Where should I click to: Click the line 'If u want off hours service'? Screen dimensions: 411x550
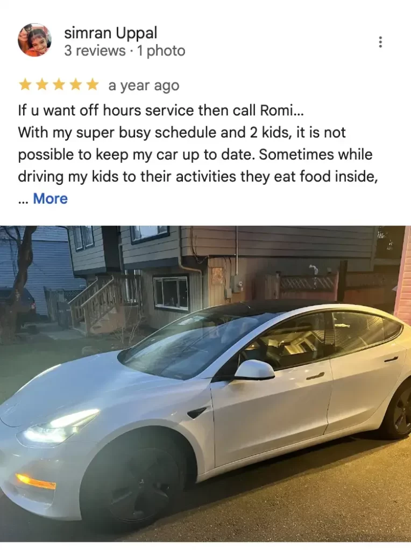(160, 111)
